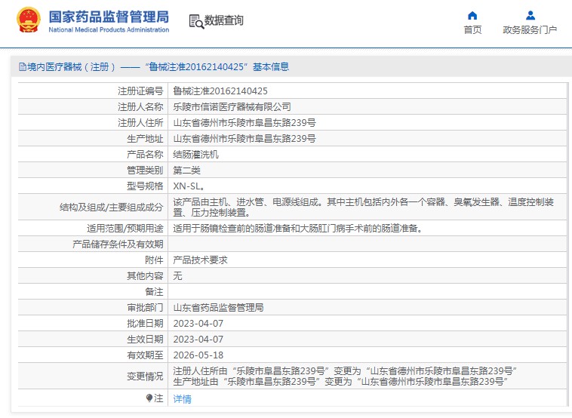This screenshot has height=418, width=572.
Task: Select the 注册人住所 address value
Action: tap(244, 122)
